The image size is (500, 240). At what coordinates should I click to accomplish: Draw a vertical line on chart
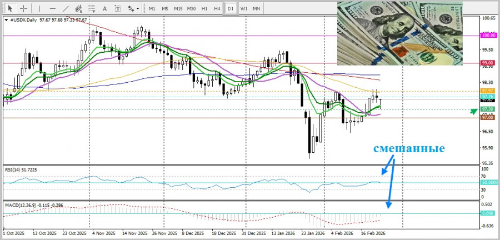pos(39,8)
